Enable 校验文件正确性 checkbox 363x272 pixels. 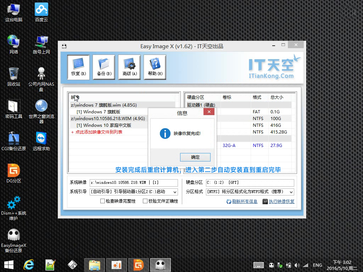145,201
